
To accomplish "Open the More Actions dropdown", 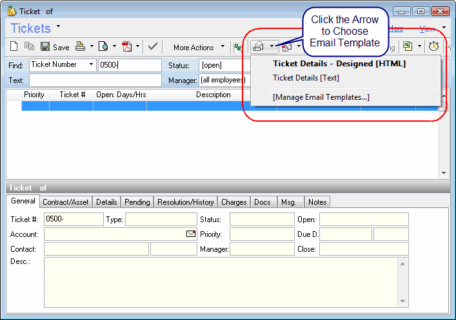I will coord(199,47).
